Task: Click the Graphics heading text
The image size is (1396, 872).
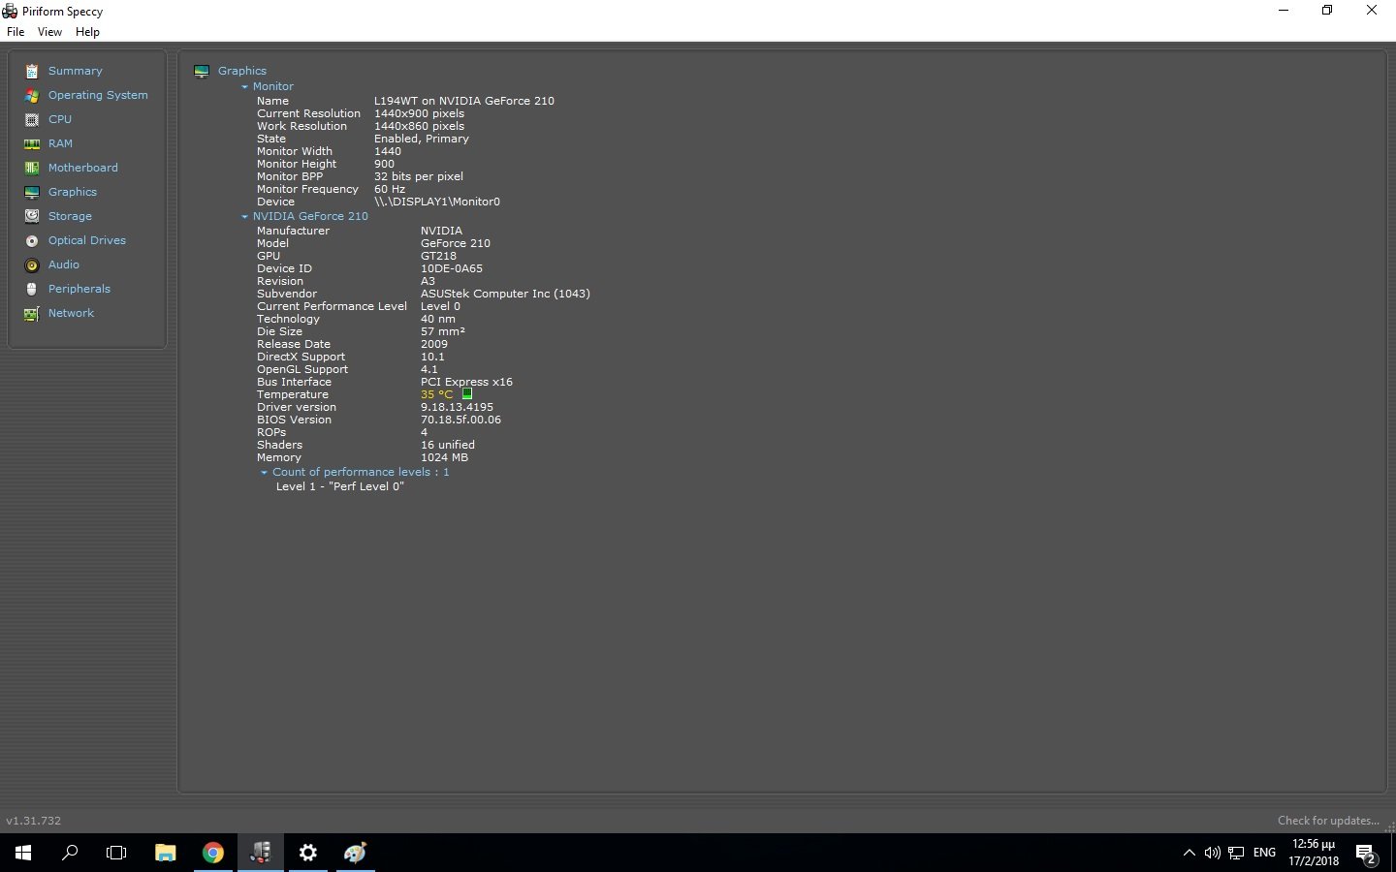Action: (x=242, y=71)
